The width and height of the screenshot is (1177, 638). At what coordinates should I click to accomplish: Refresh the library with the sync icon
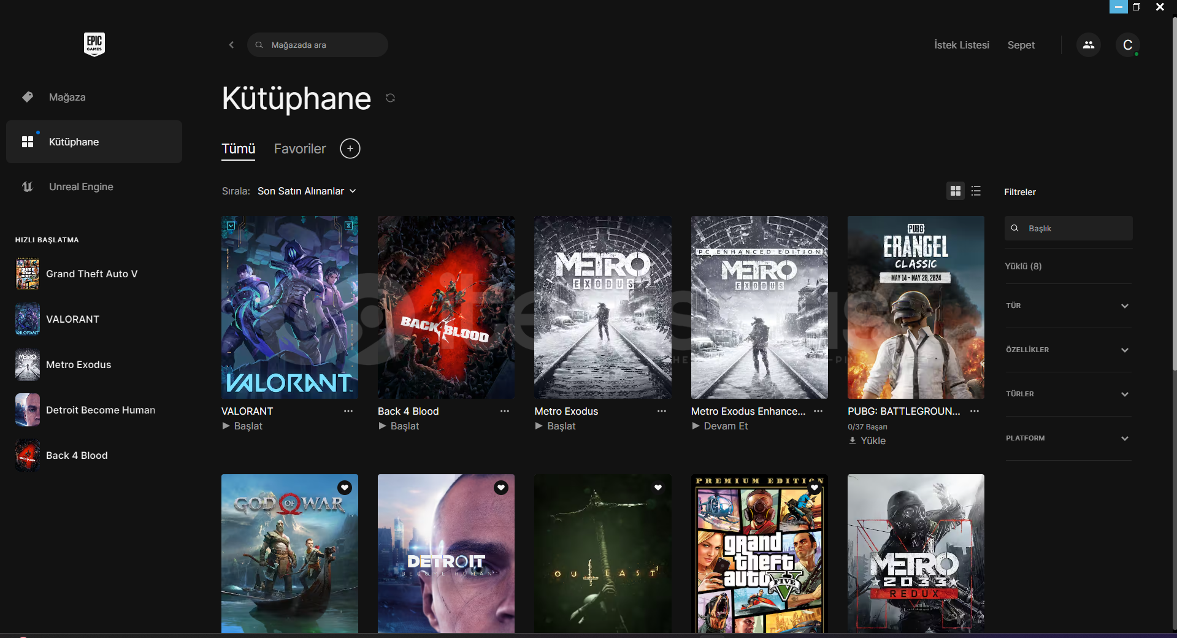click(390, 98)
